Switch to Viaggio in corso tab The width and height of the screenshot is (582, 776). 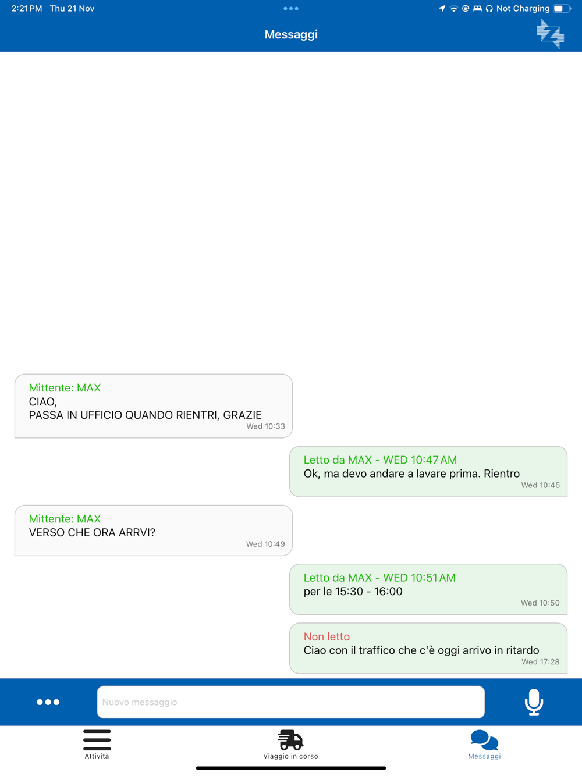290,744
